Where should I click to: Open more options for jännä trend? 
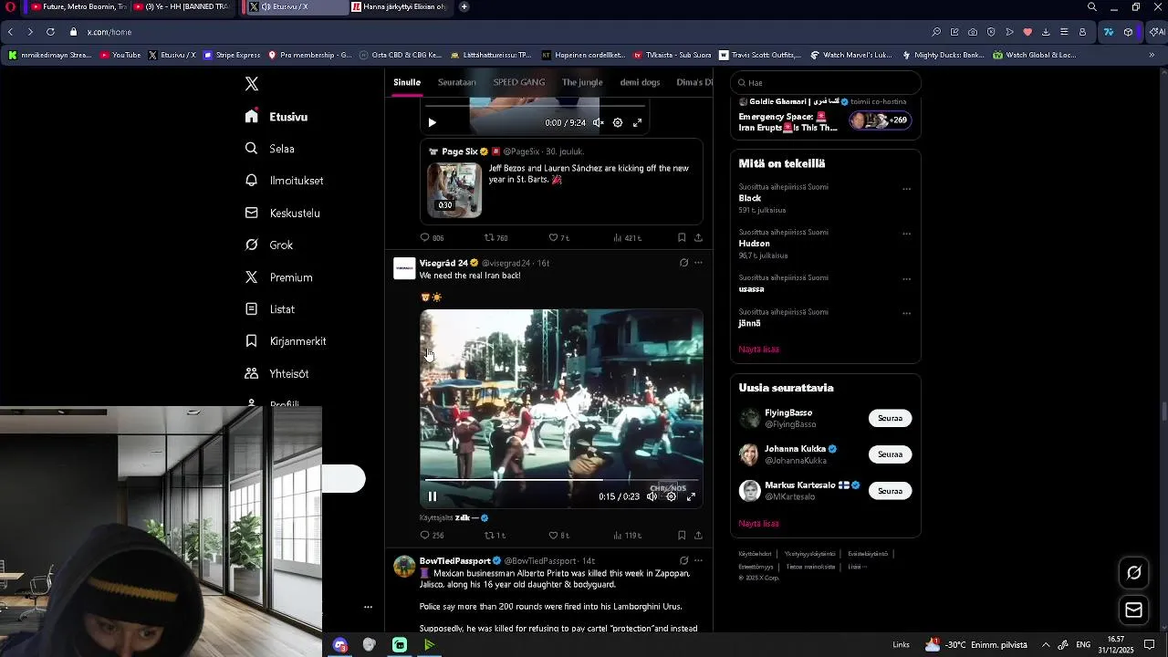click(x=906, y=313)
